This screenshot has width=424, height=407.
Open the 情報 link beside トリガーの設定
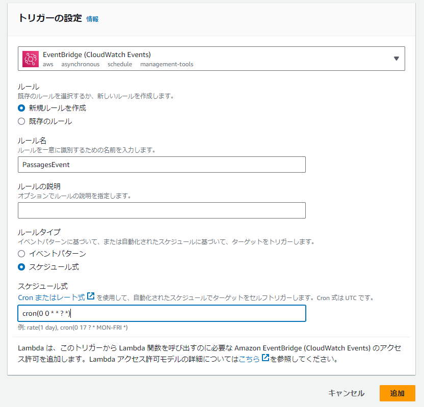(x=92, y=19)
